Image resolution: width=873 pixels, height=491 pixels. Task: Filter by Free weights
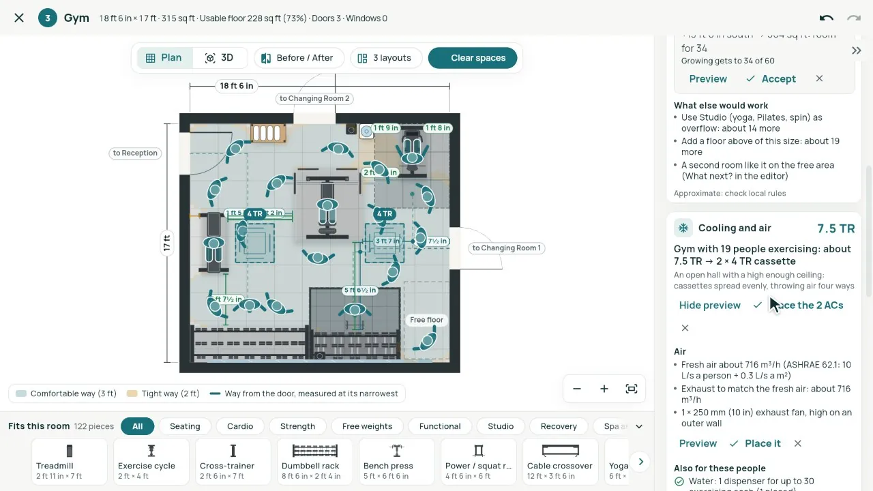tap(368, 426)
